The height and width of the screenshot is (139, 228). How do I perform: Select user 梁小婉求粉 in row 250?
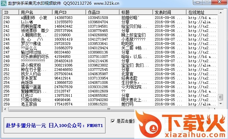point(31,65)
